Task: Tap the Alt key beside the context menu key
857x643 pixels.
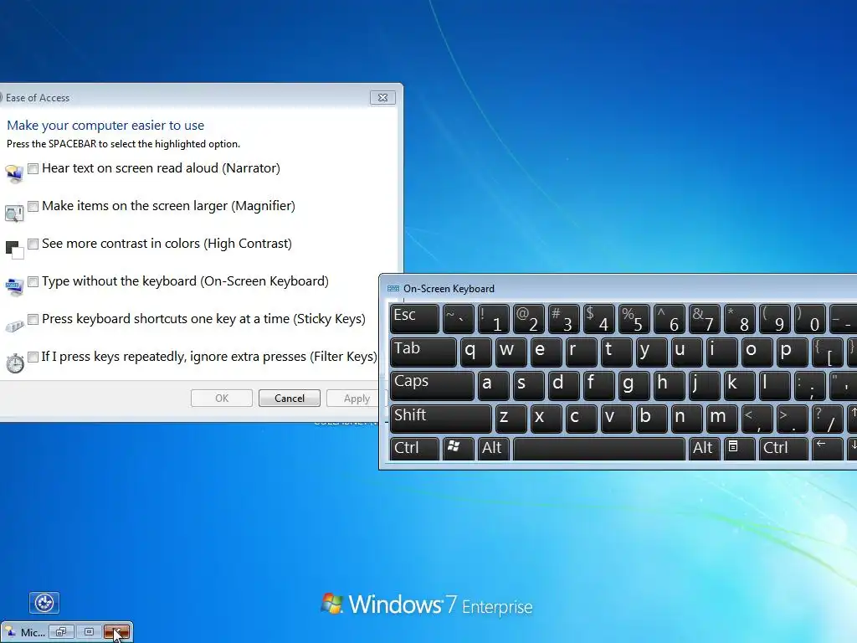Action: pyautogui.click(x=704, y=448)
